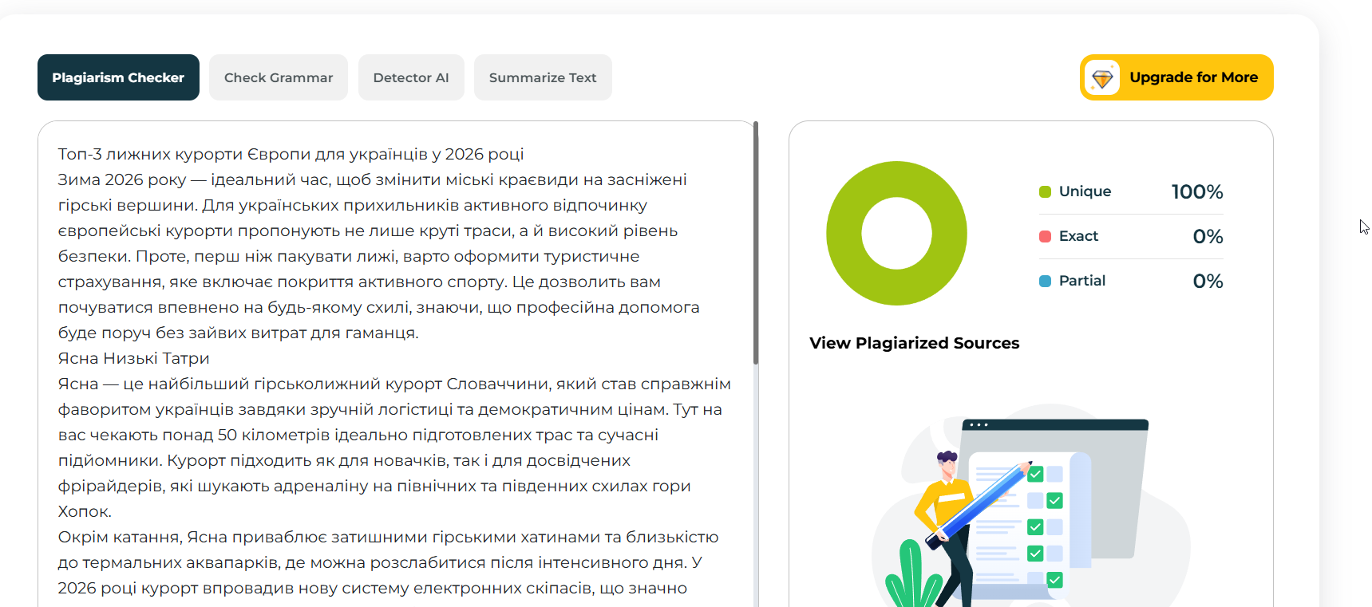Click the View Plagiarized Sources heading
Image resolution: width=1372 pixels, height=607 pixels.
click(x=914, y=343)
